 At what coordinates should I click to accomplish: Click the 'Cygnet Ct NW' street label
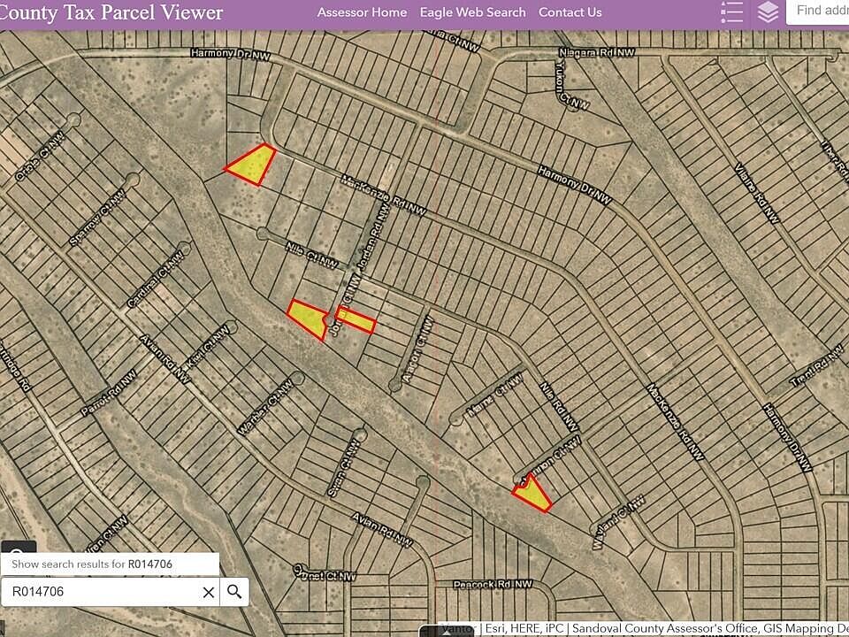[325, 573]
